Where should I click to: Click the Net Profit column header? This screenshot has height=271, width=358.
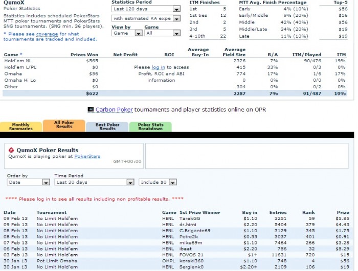tap(125, 55)
